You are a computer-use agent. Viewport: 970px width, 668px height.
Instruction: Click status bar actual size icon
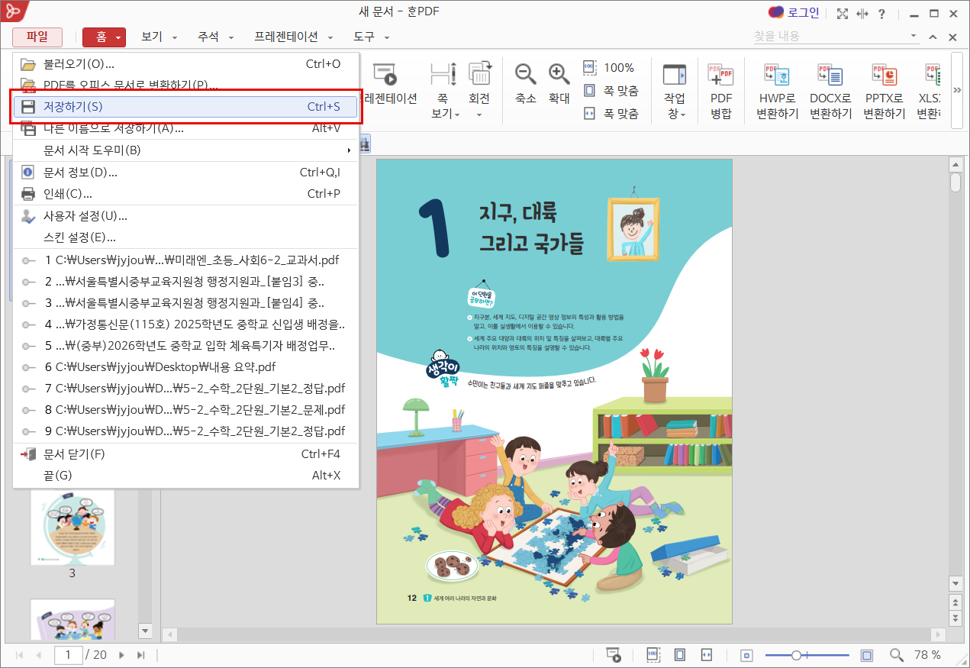pyautogui.click(x=653, y=655)
